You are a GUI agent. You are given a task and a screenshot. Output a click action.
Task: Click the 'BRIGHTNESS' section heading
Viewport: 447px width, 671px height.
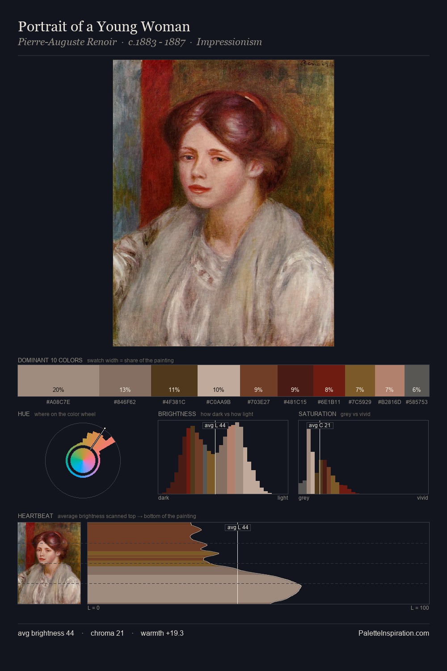177,414
